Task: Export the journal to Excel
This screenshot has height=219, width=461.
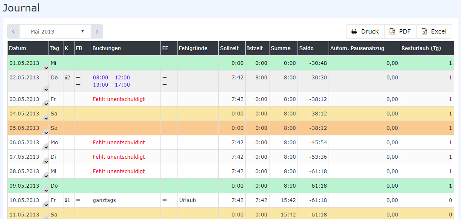Action: coord(434,31)
